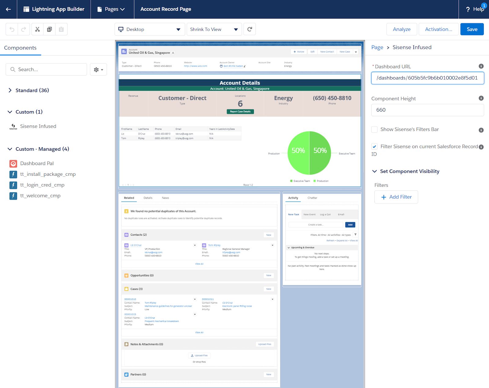Viewport: 489px width, 388px height.
Task: Collapse Set Component Visibility section
Action: (x=374, y=172)
